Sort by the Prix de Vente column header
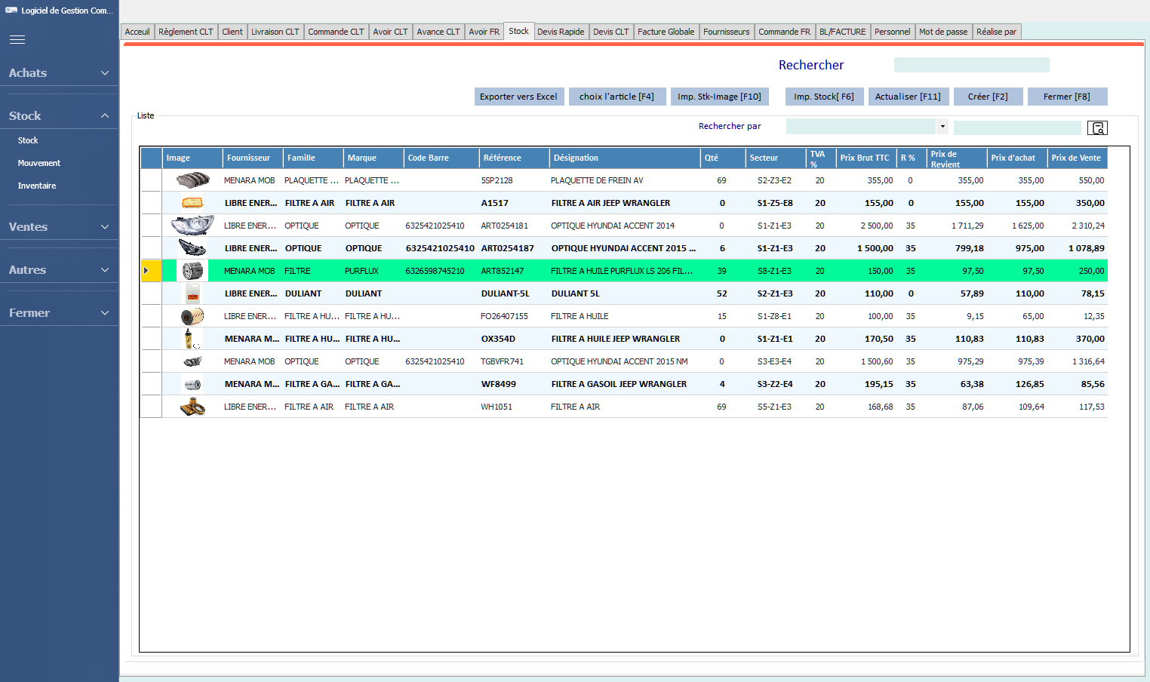This screenshot has height=682, width=1150. pos(1078,158)
